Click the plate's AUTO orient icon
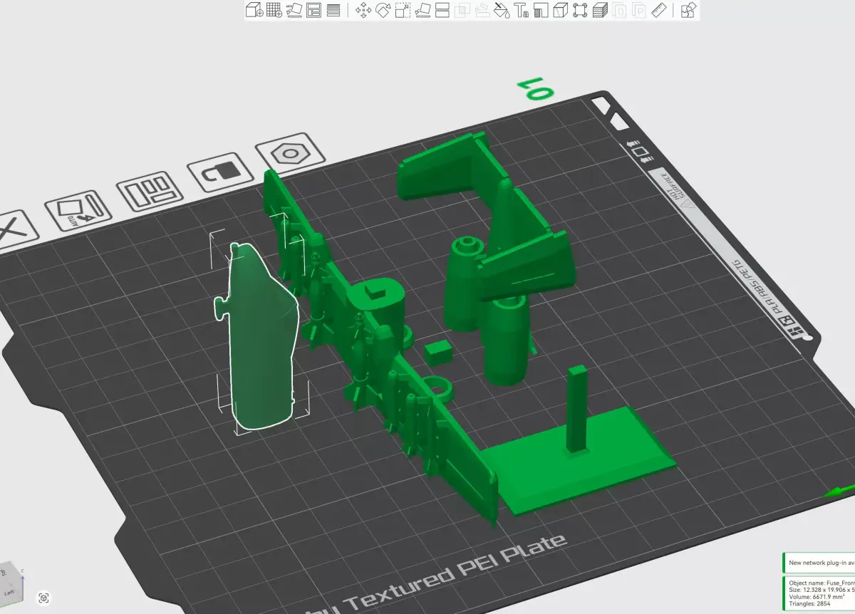Viewport: 855px width, 614px height. tap(79, 209)
